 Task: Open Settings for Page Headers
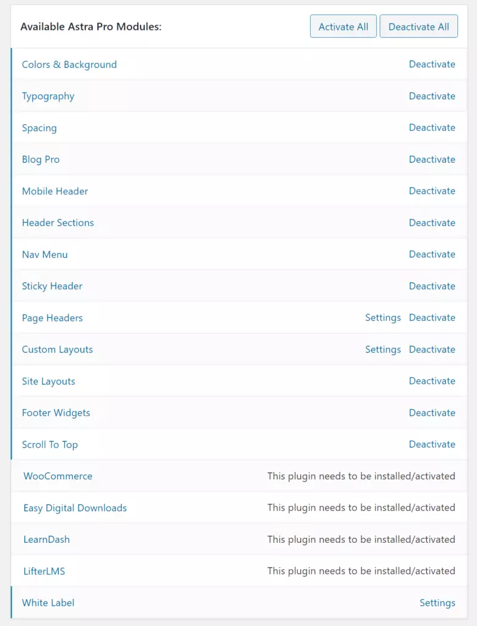point(383,317)
